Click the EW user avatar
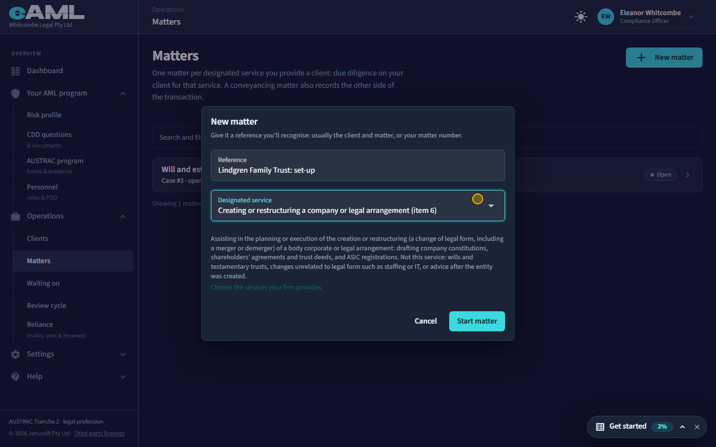The height and width of the screenshot is (447, 716). [x=606, y=17]
